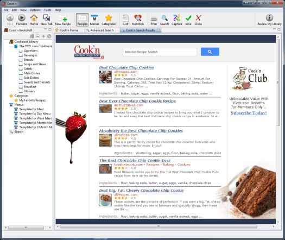Open the Breakfast chapter

(30, 87)
